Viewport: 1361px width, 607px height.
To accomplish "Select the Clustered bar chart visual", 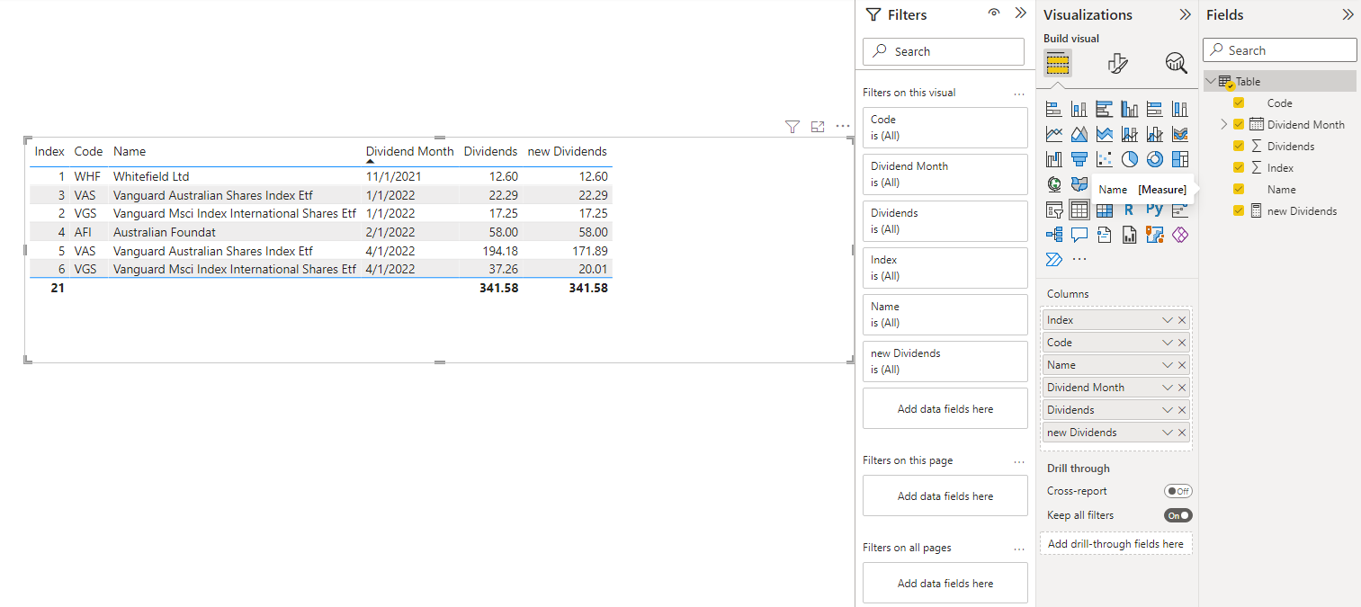I will pyautogui.click(x=1105, y=109).
